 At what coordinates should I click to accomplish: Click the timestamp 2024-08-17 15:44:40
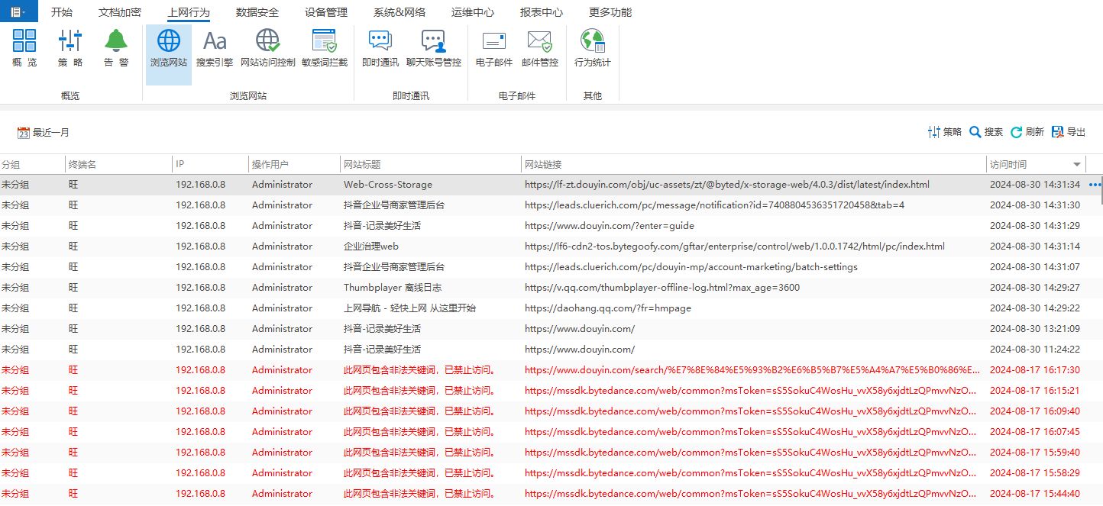point(1034,494)
